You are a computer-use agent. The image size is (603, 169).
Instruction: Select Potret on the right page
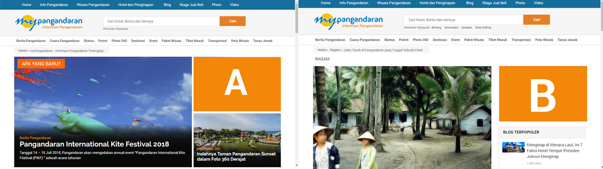coord(404,40)
